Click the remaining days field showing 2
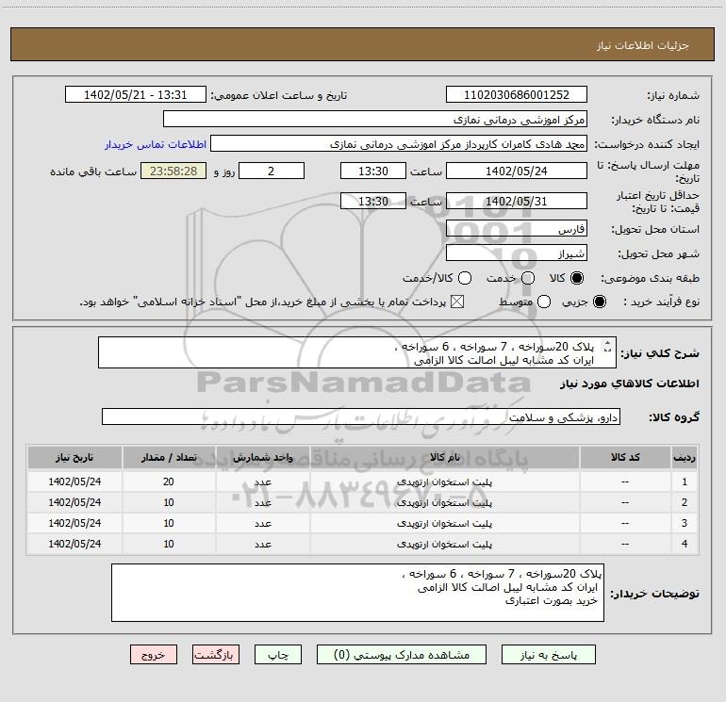This screenshot has width=726, height=702. [272, 171]
